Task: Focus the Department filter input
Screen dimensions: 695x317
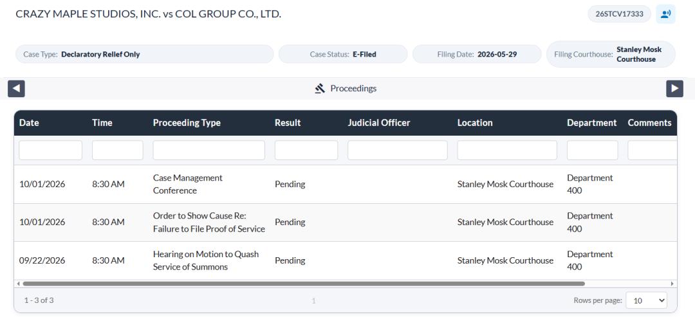Action: pos(592,150)
